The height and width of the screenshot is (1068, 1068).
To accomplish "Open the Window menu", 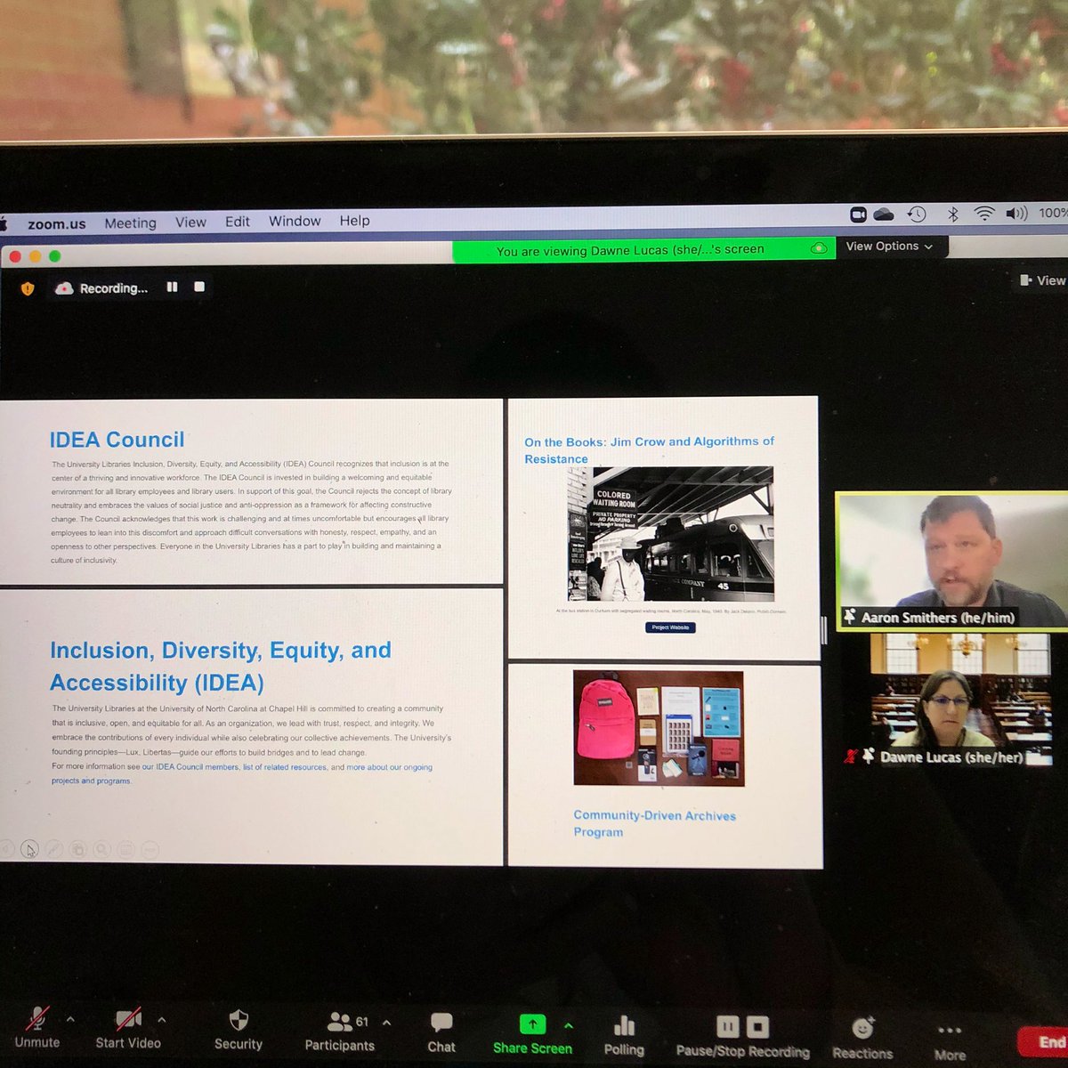I will (295, 221).
